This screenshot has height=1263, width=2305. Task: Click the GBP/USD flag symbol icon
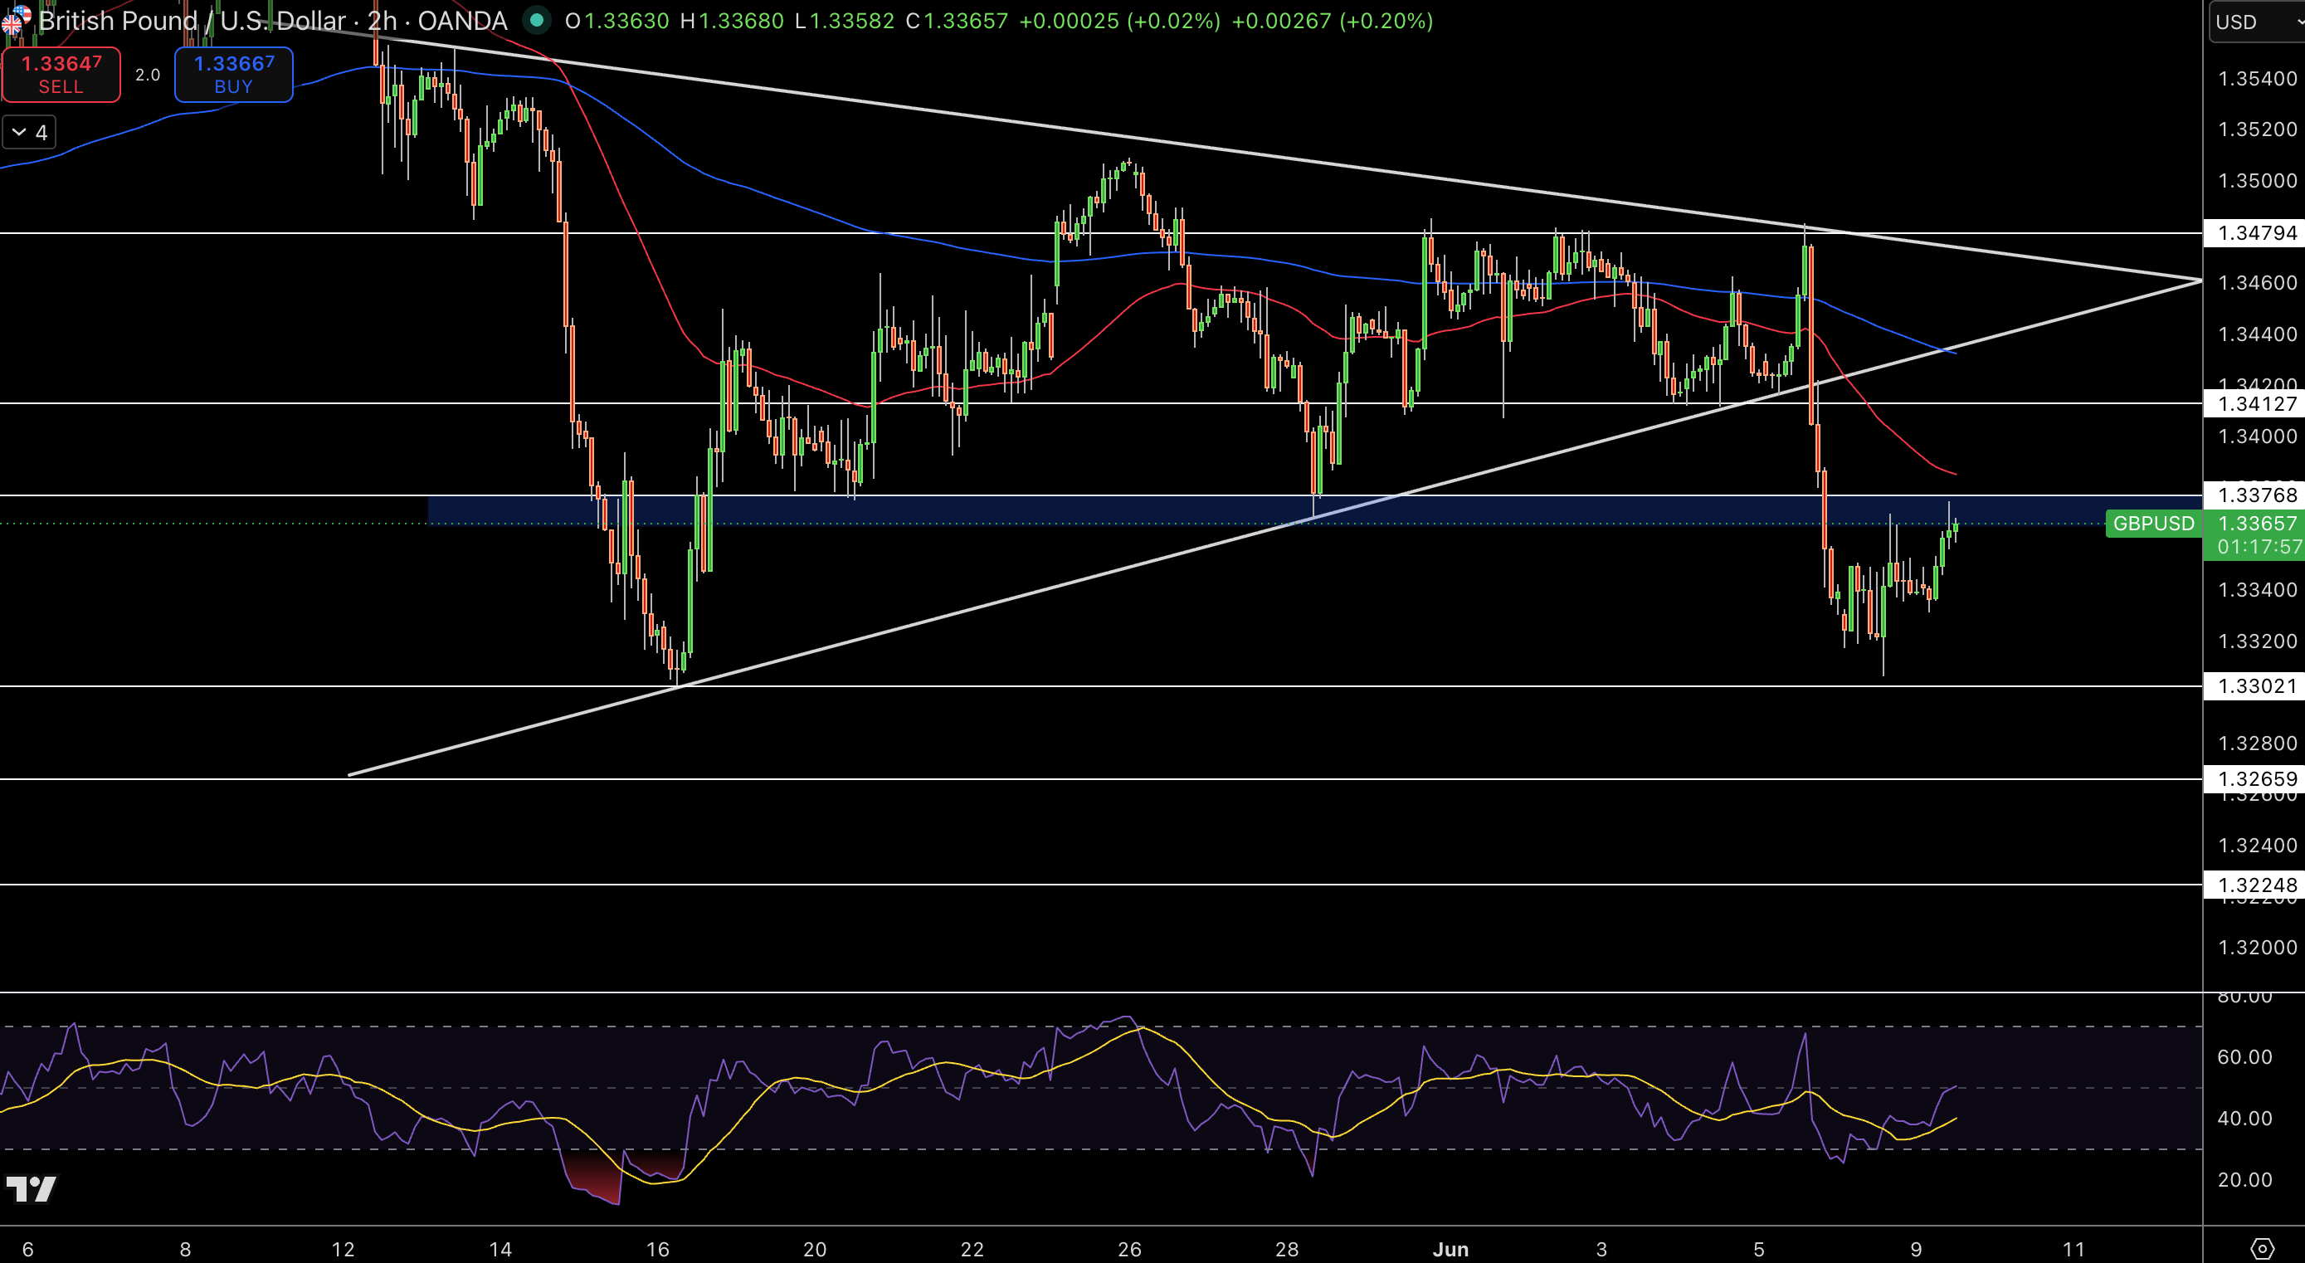point(16,20)
